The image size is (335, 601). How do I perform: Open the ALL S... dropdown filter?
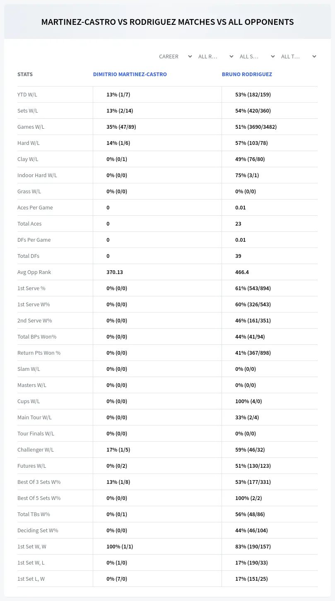tap(257, 56)
